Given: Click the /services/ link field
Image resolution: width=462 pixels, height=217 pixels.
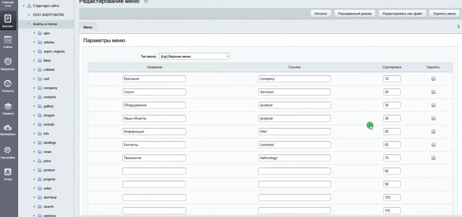Looking at the screenshot, I should click(x=294, y=92).
